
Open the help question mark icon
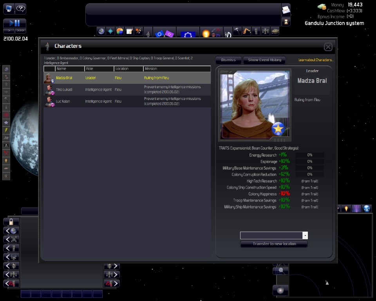point(21,9)
